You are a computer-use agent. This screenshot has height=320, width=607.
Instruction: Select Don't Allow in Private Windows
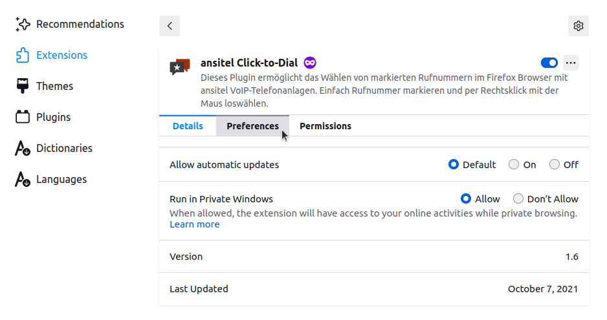point(518,199)
